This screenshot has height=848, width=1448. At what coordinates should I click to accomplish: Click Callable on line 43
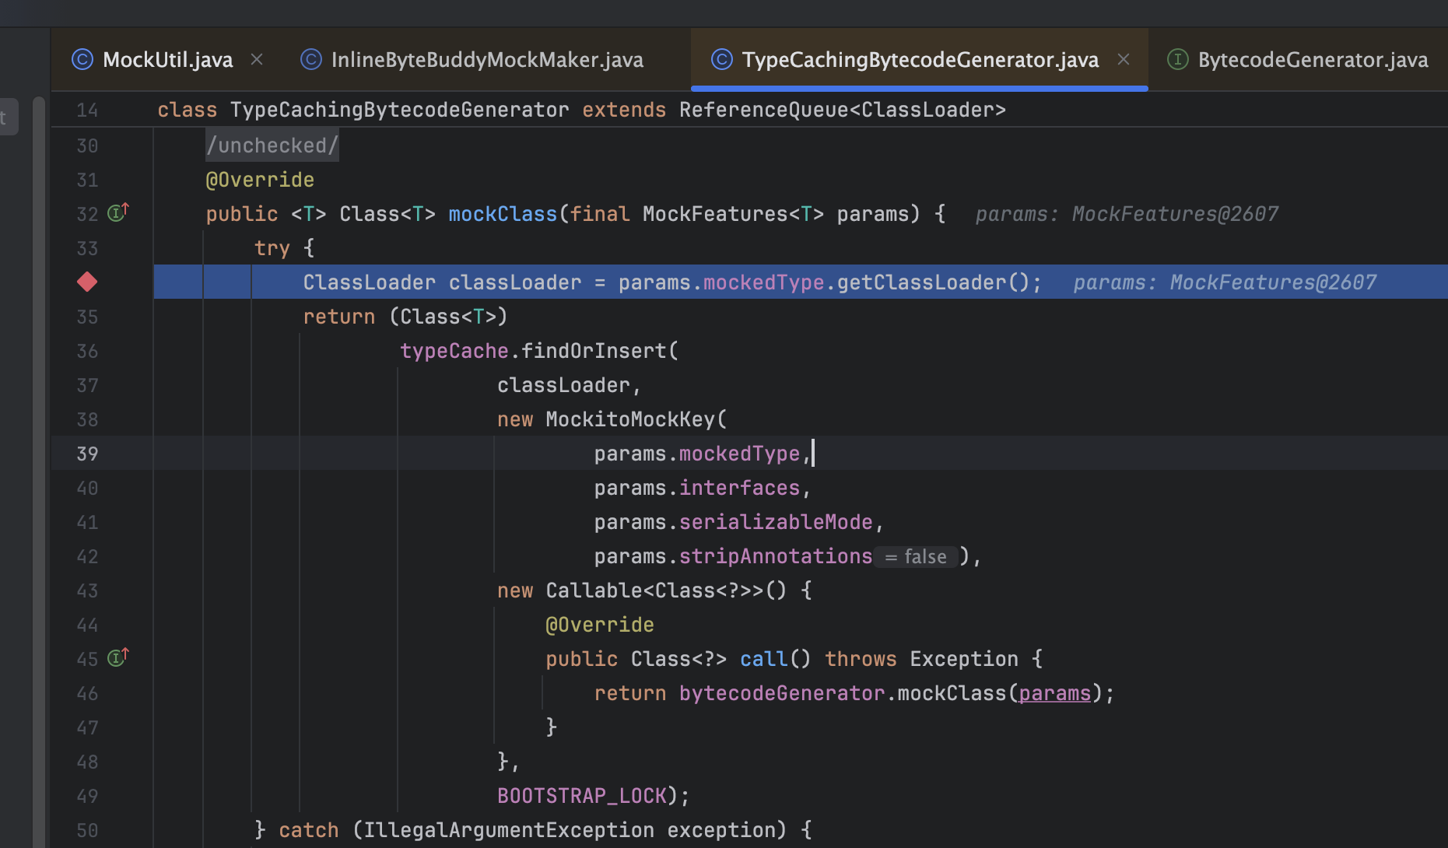pyautogui.click(x=594, y=590)
